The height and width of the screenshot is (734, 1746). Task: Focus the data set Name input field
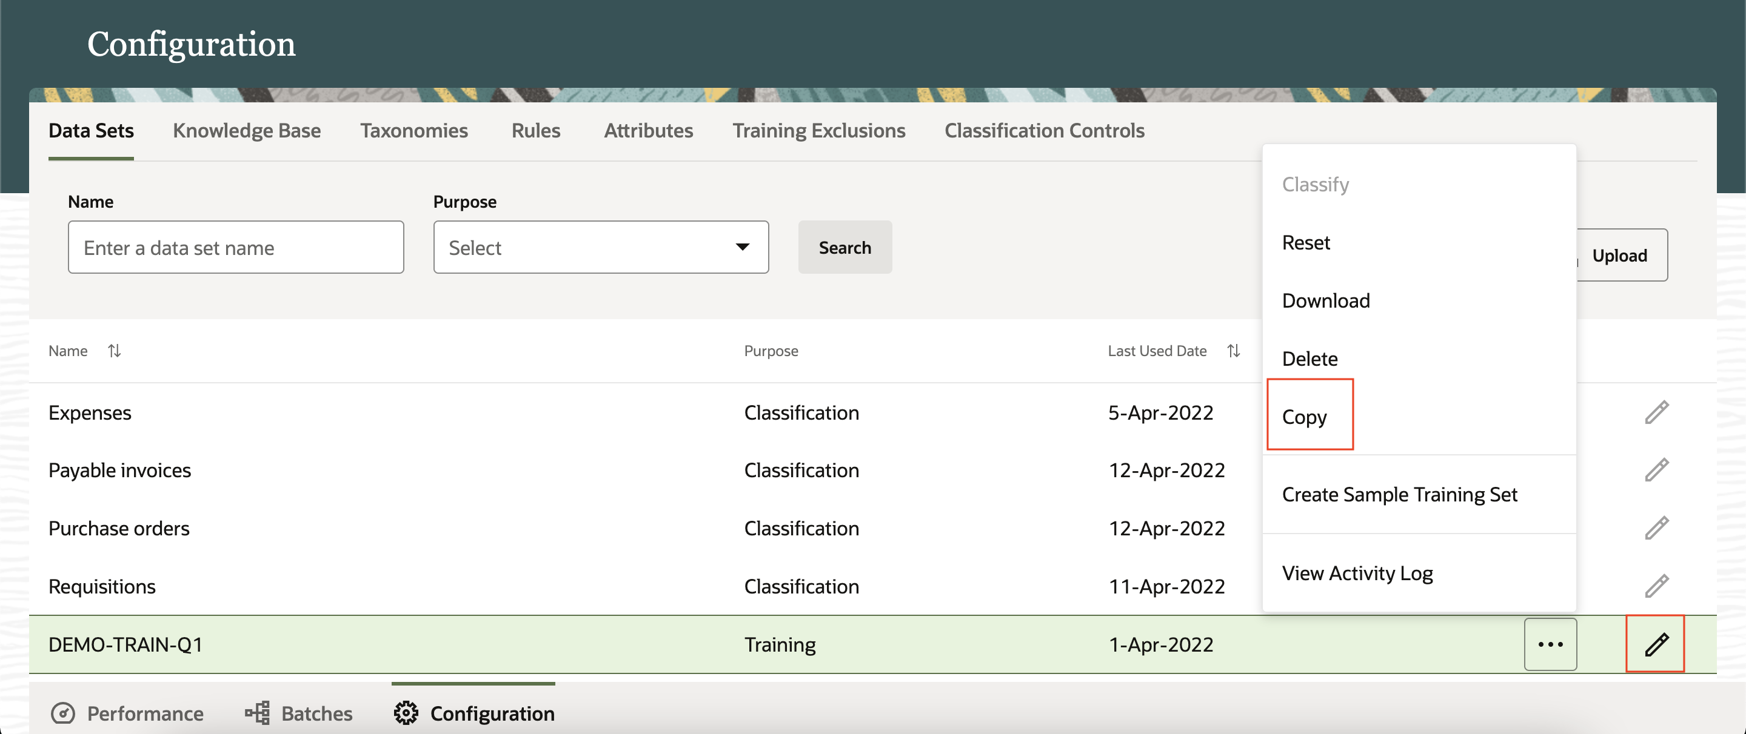click(235, 247)
